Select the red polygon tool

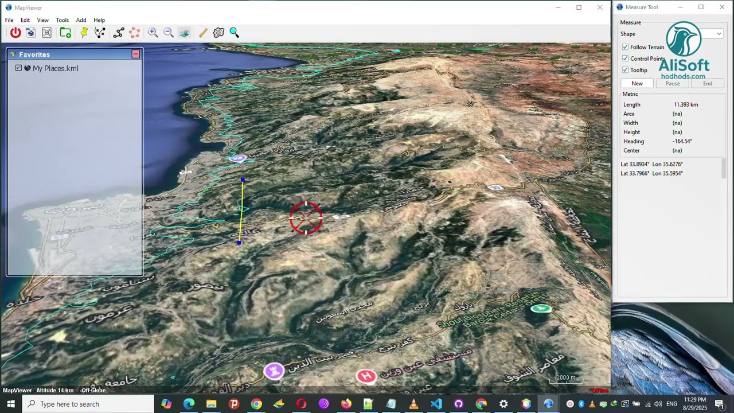tap(134, 33)
